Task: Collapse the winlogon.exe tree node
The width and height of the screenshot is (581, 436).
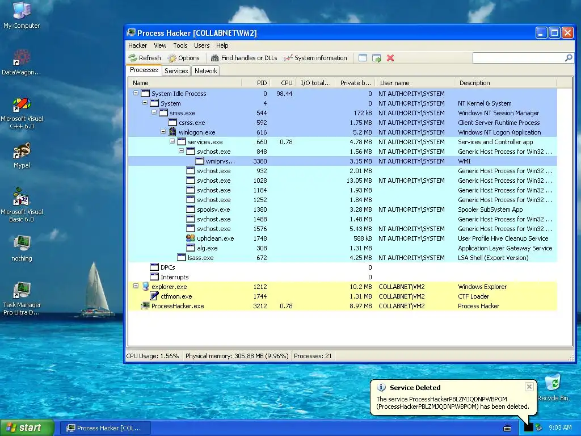Action: [163, 132]
